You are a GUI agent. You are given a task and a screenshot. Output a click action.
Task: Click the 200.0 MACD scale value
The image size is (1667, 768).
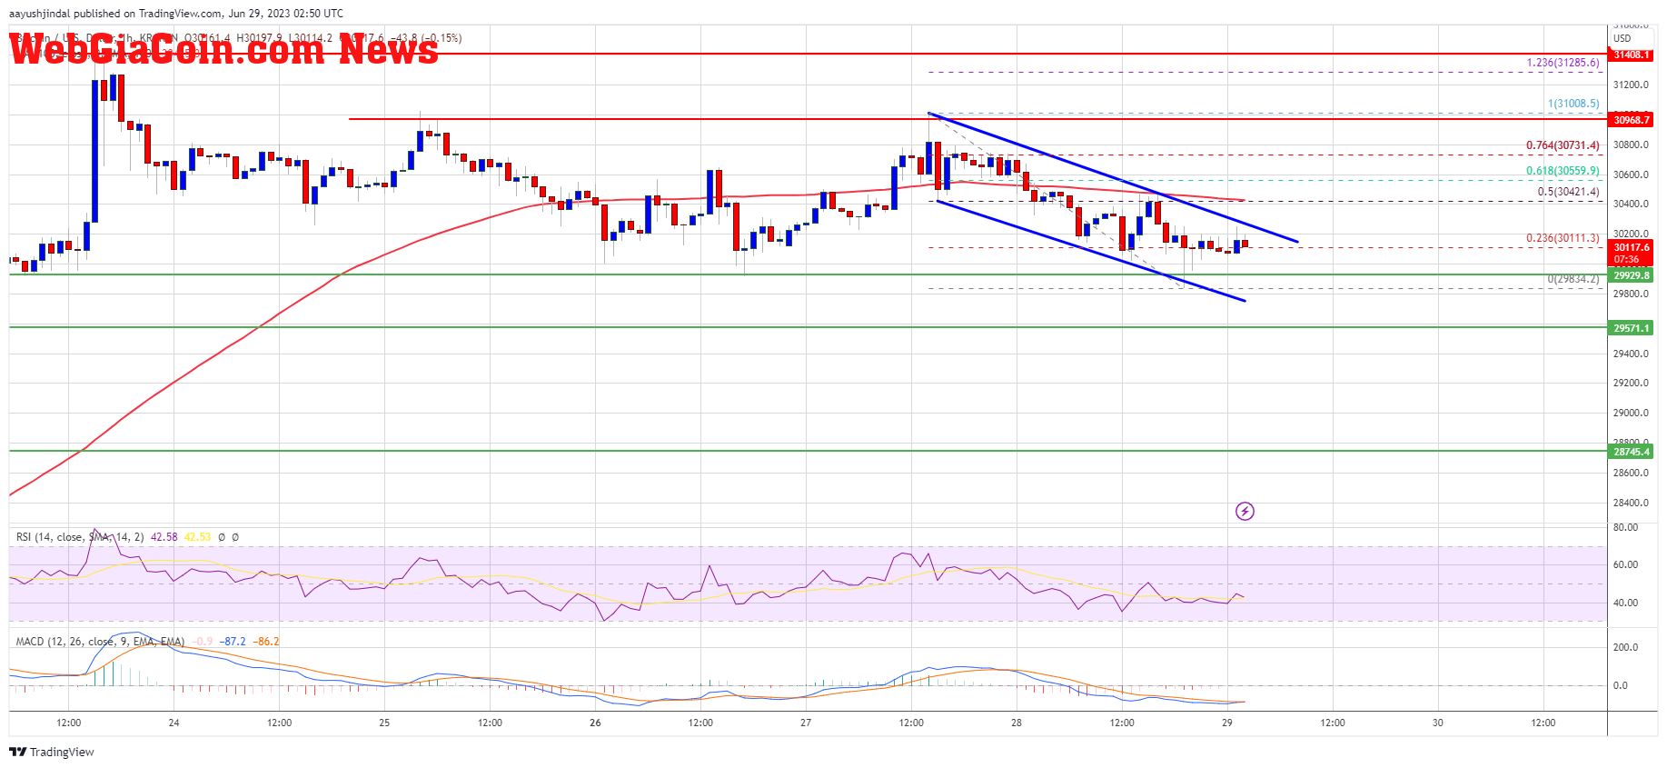pos(1625,647)
